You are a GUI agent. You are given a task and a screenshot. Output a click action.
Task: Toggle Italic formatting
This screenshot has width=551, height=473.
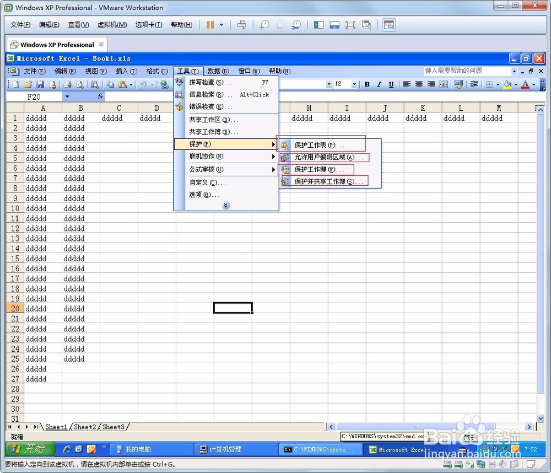pos(379,84)
